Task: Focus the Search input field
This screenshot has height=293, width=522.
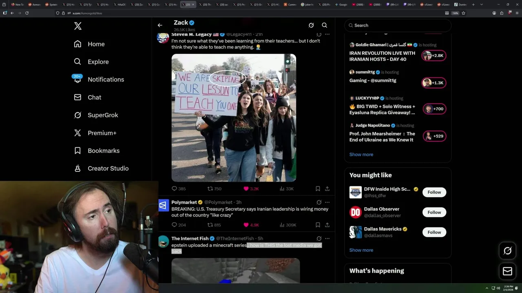Action: (x=398, y=25)
